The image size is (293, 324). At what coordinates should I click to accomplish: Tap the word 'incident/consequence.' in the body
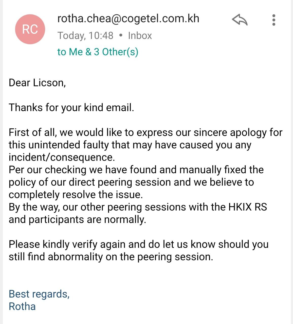pyautogui.click(x=62, y=157)
